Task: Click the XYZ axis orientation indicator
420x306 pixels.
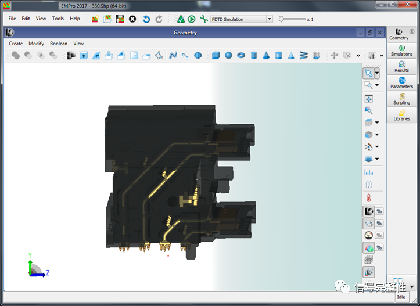Action: pos(38,265)
